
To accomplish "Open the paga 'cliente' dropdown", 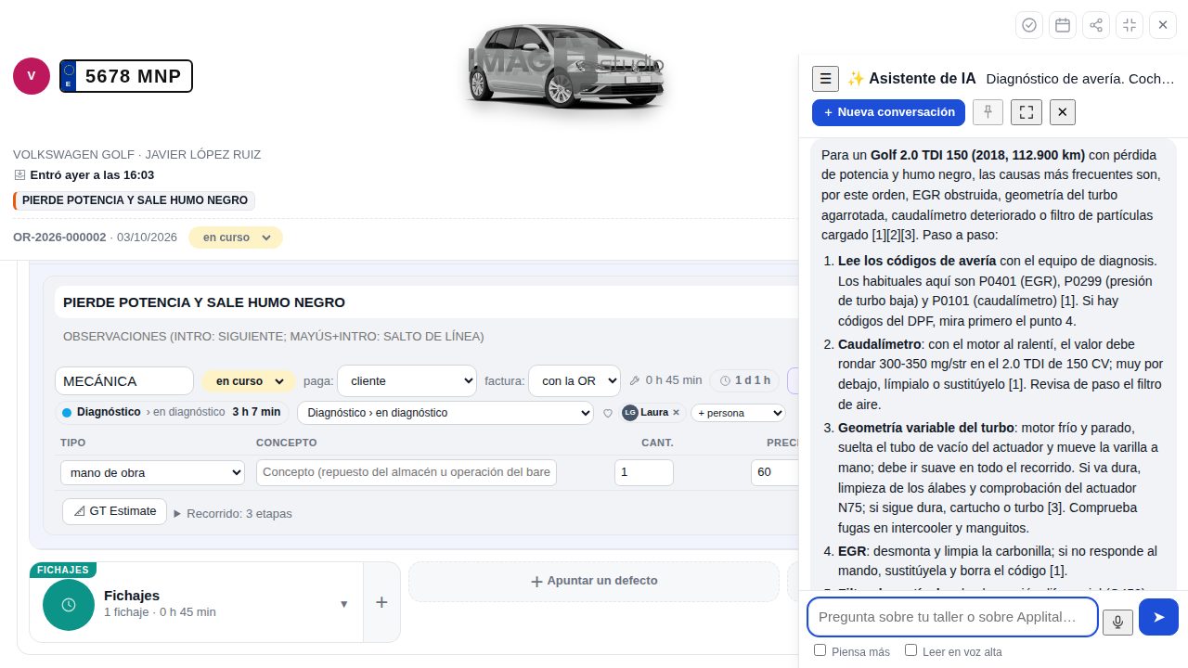I will [407, 380].
